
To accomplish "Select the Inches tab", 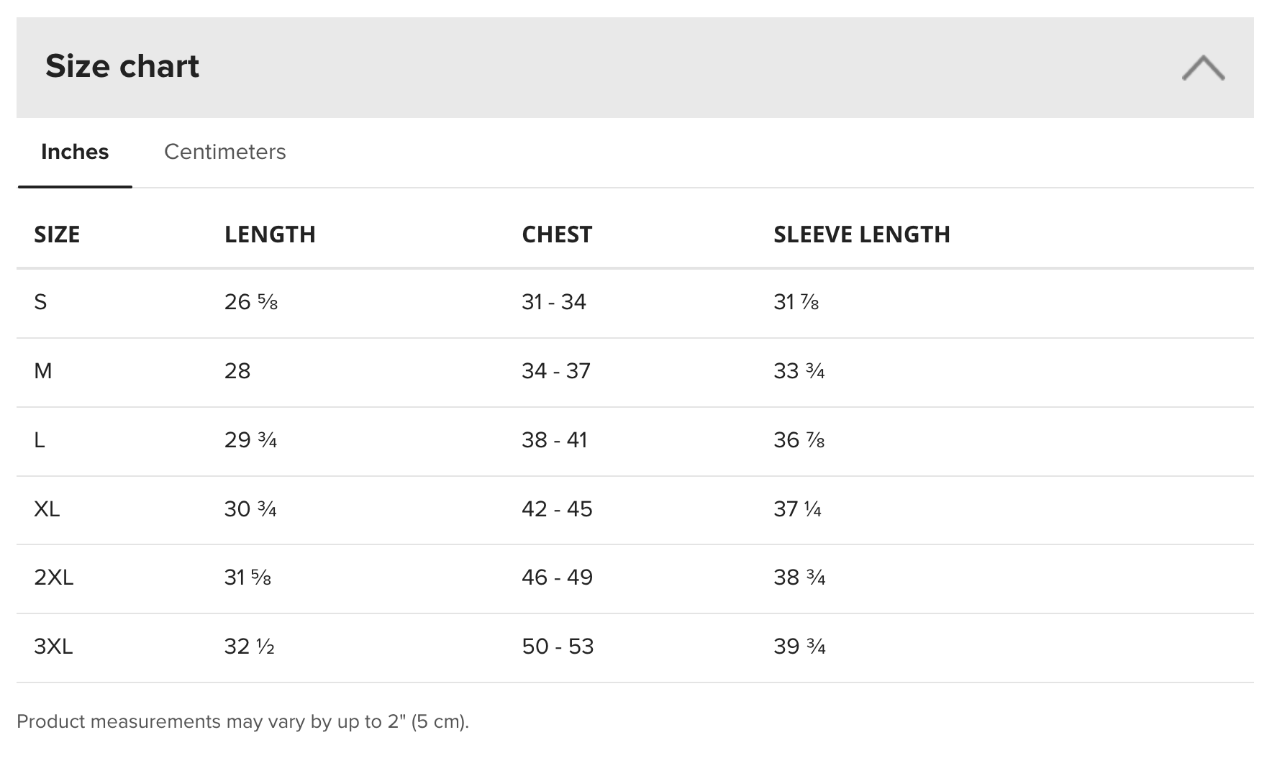I will [75, 152].
